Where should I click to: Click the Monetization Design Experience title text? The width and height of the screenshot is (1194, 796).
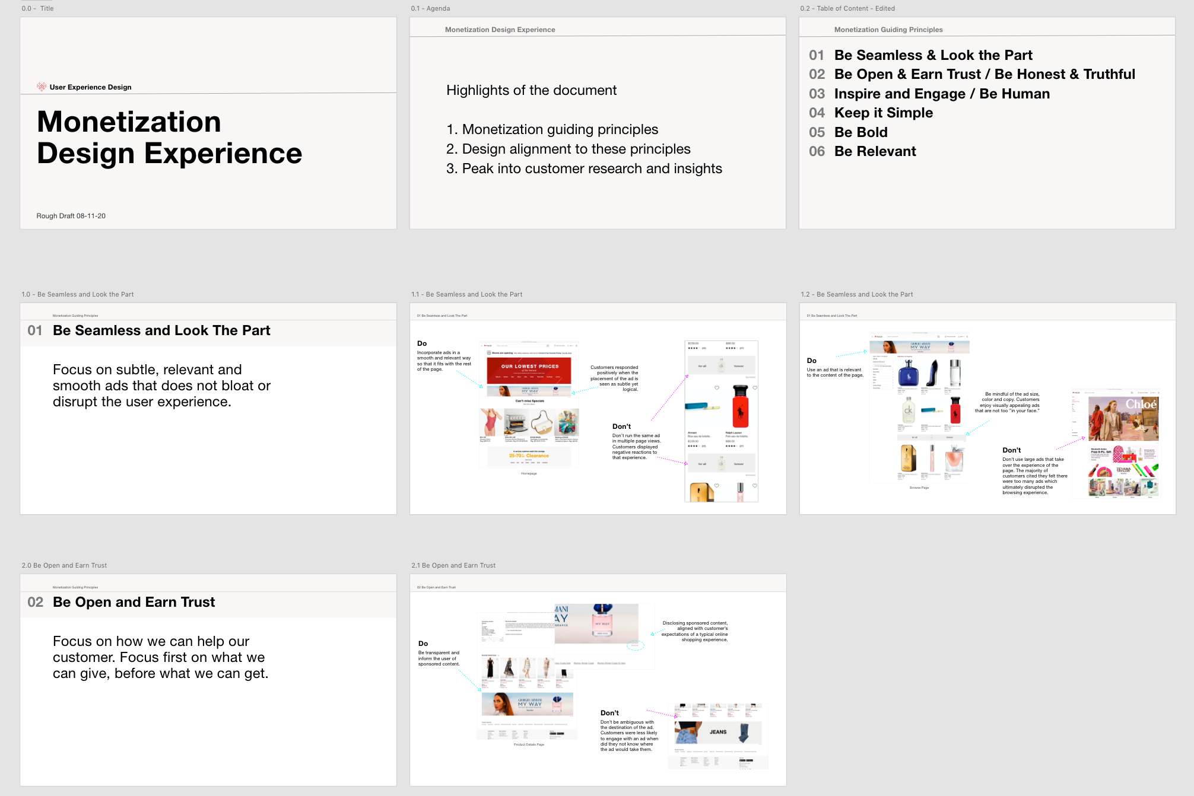coord(169,138)
